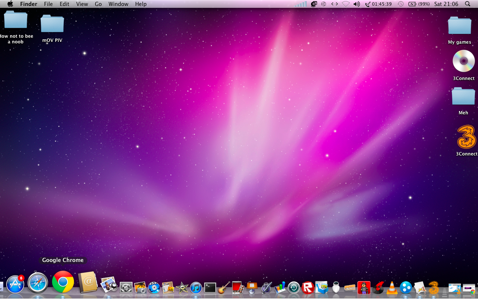
Task: Open GarageBand guitar icon in dock
Action: (224, 287)
